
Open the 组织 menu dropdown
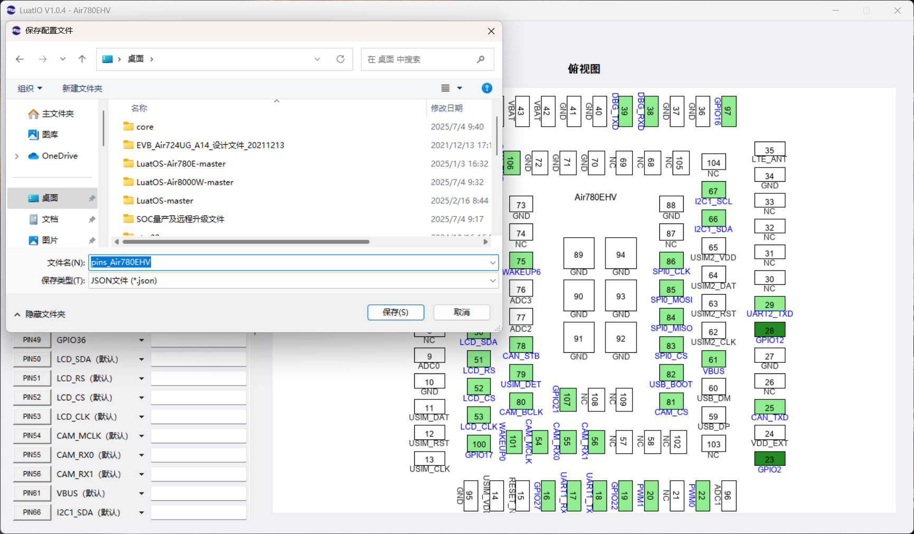(x=30, y=88)
